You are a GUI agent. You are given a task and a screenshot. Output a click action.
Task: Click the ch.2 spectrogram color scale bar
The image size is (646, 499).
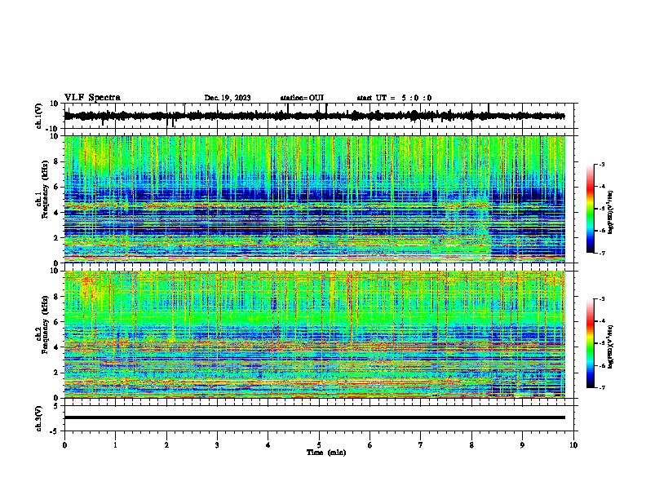[x=591, y=343]
